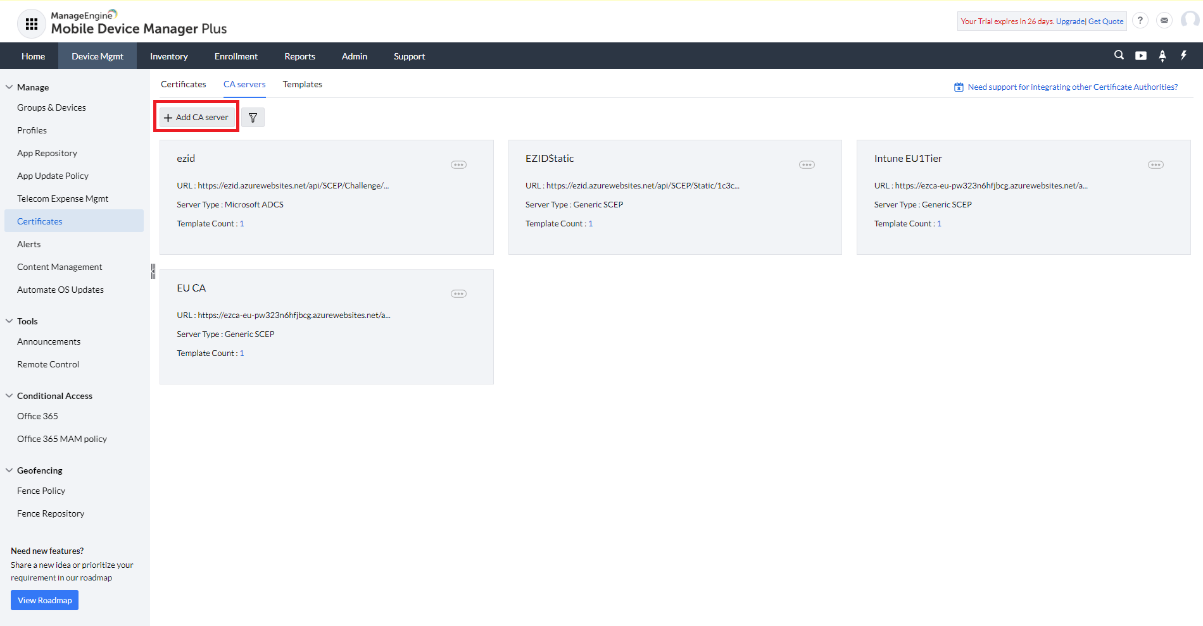The height and width of the screenshot is (626, 1203).
Task: Click the EU CA card title
Action: 191,288
